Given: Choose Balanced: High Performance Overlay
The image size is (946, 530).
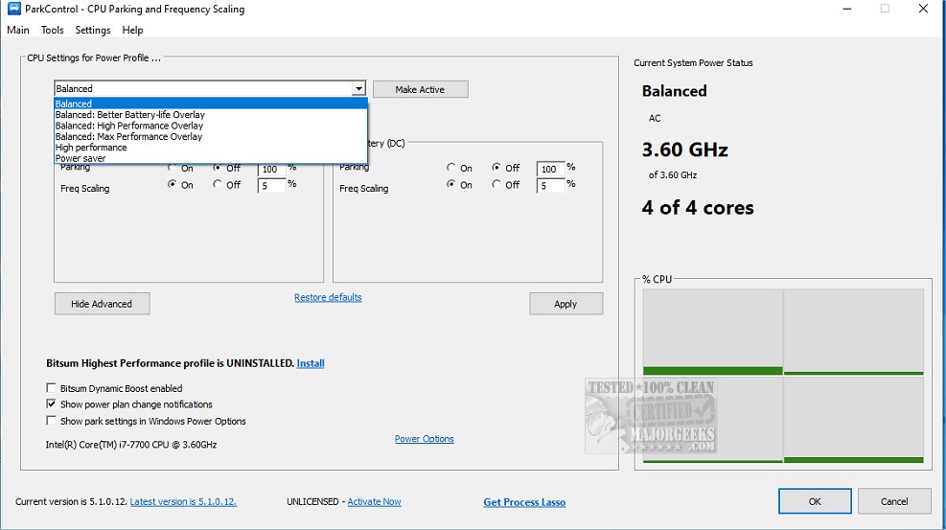Looking at the screenshot, I should tap(211, 126).
